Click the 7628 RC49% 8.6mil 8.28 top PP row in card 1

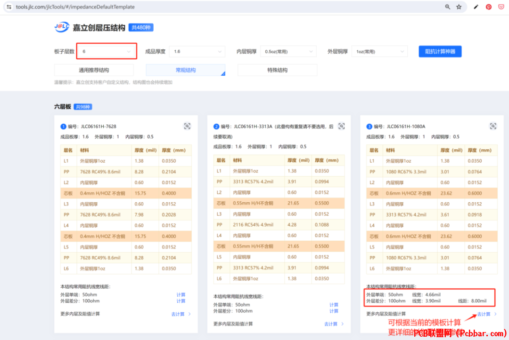[x=126, y=172]
